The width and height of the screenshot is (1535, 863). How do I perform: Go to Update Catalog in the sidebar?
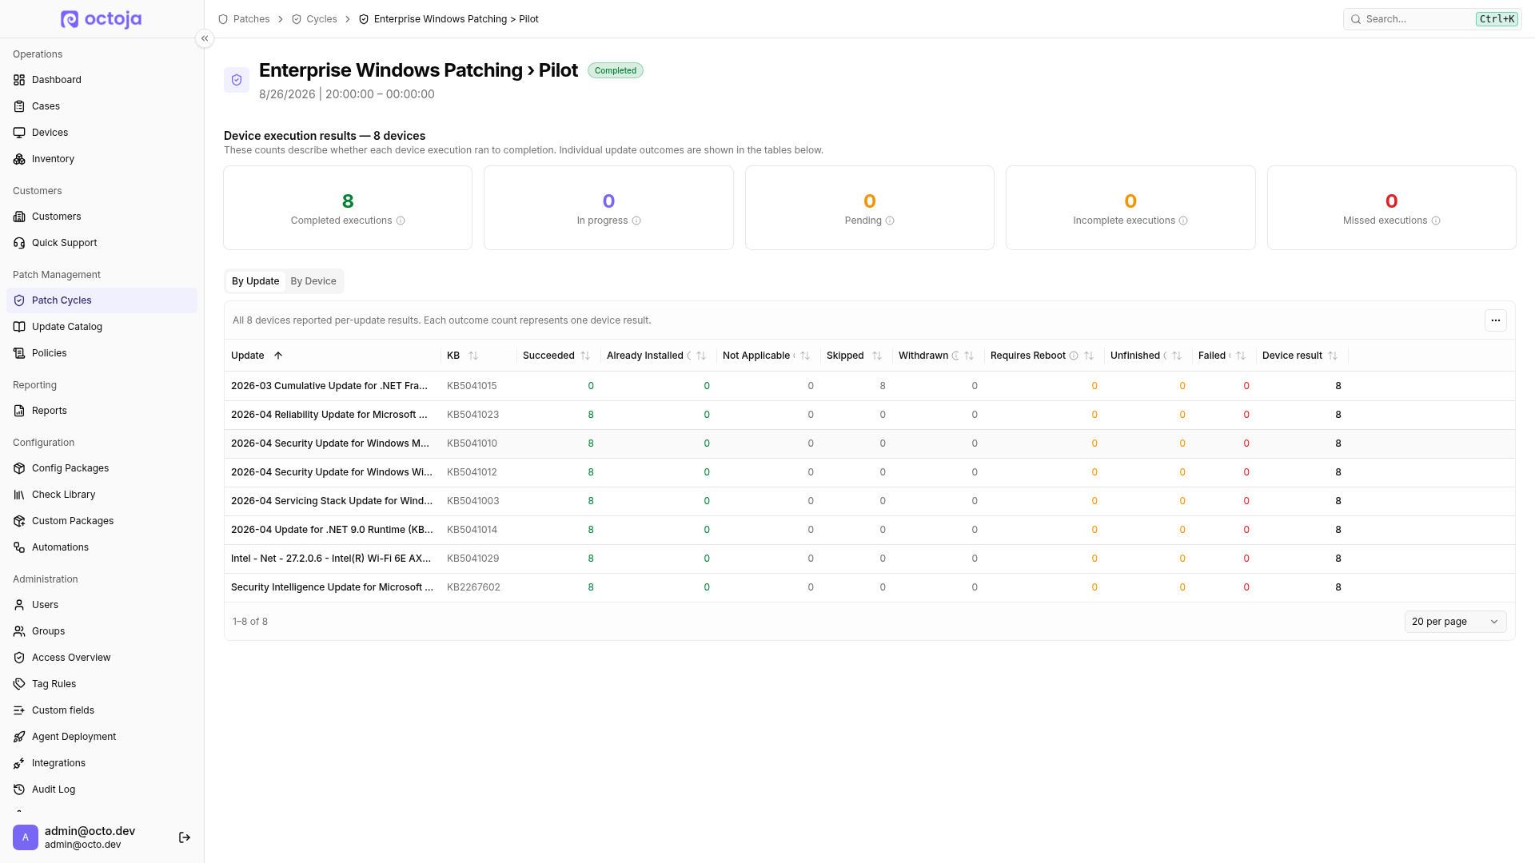102,327
